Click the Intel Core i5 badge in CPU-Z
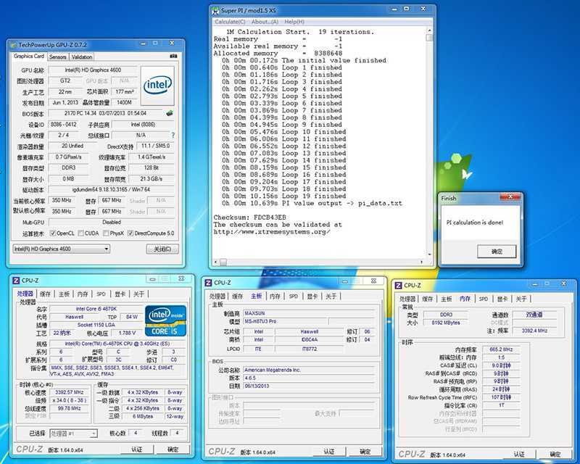Image resolution: width=580 pixels, height=464 pixels. 165,320
